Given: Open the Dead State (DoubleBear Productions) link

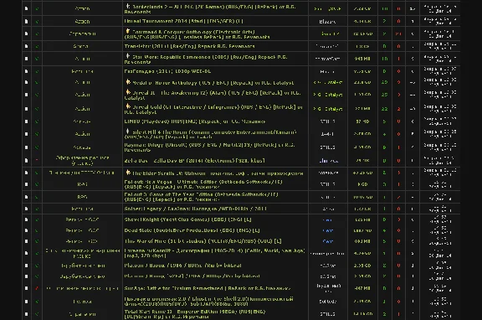Looking at the screenshot, I should pos(192,230).
